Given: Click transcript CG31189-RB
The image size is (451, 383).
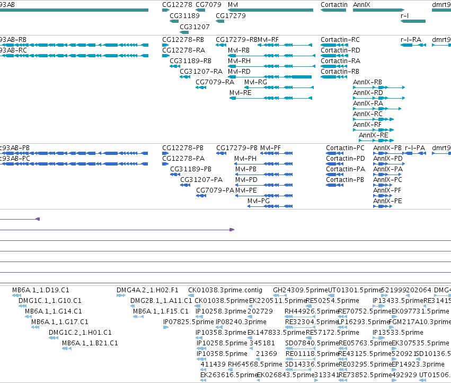Looking at the screenshot, I should 190,61.
